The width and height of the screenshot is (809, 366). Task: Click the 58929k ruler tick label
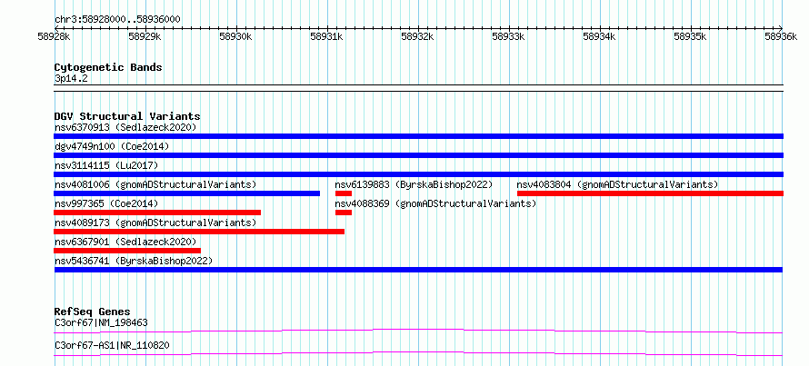pos(145,36)
